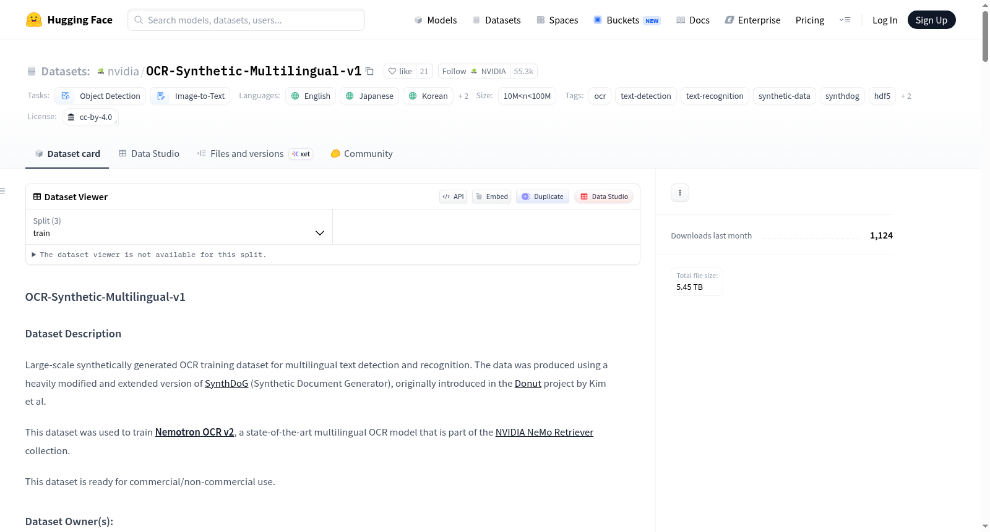990x532 pixels.
Task: Switch to the Community tab
Action: coord(361,154)
